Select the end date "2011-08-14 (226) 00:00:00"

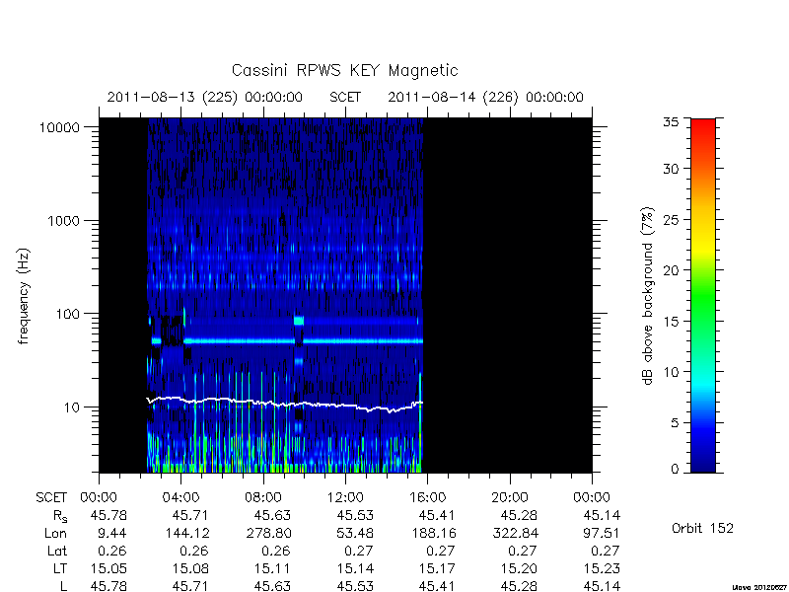click(485, 97)
